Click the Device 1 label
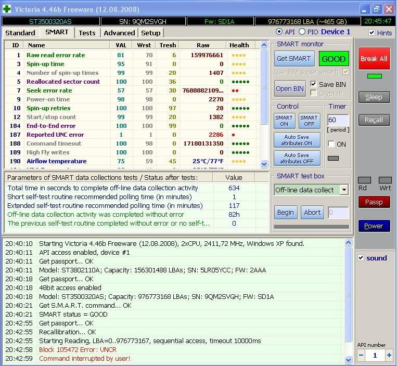 point(336,32)
